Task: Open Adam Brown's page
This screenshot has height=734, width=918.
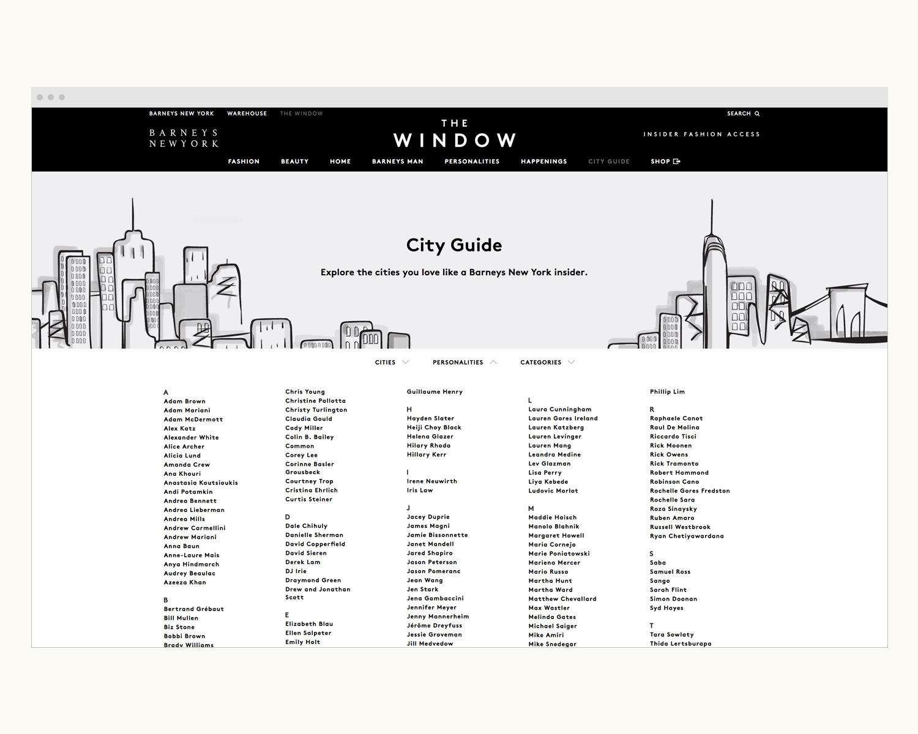Action: [x=185, y=401]
